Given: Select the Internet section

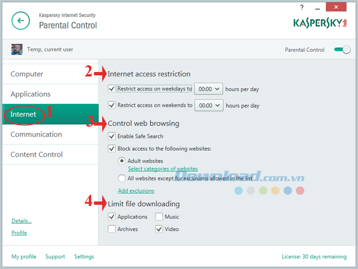Looking at the screenshot, I should point(50,114).
